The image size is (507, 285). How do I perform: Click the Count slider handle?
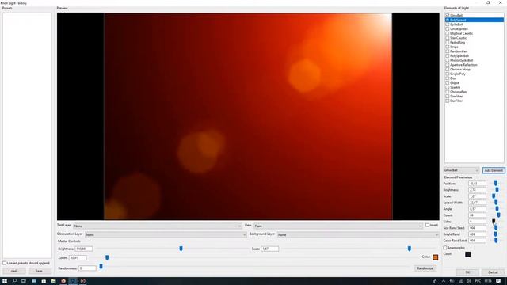(x=498, y=215)
